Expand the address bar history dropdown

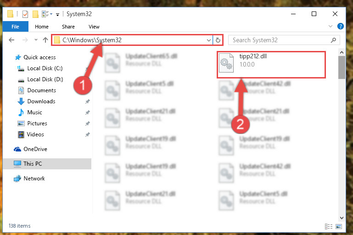coord(209,40)
